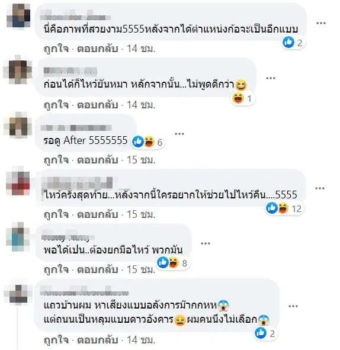The width and height of the screenshot is (340, 350).
Task: Open three-dot menu for fifth comment
Action: [206, 243]
